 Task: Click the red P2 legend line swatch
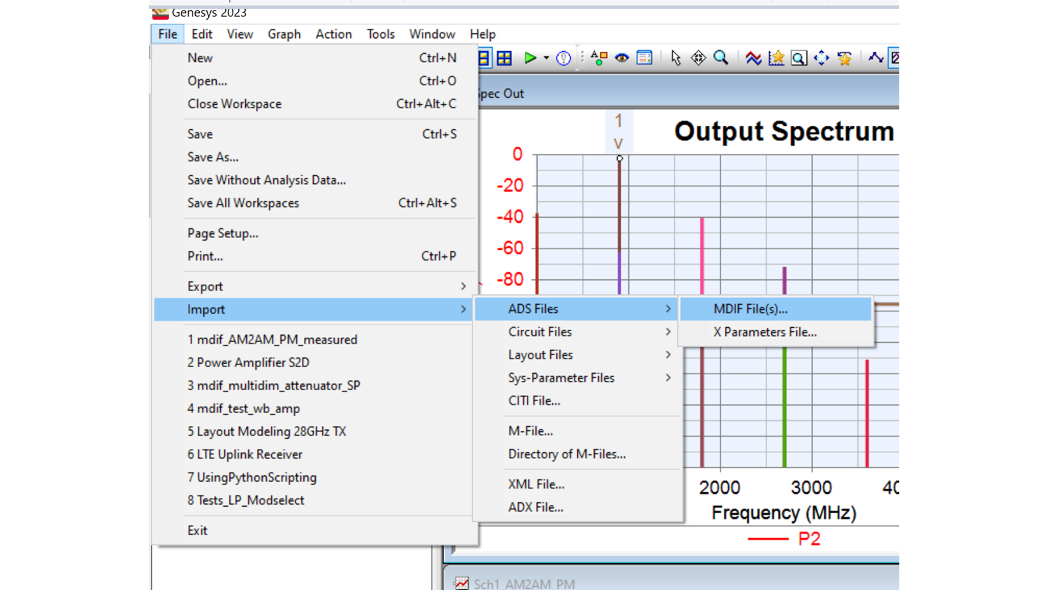tap(768, 539)
